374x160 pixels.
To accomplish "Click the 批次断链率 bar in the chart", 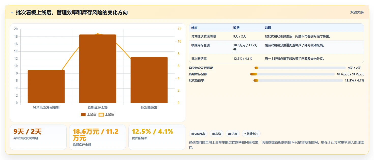I will click(x=149, y=80).
